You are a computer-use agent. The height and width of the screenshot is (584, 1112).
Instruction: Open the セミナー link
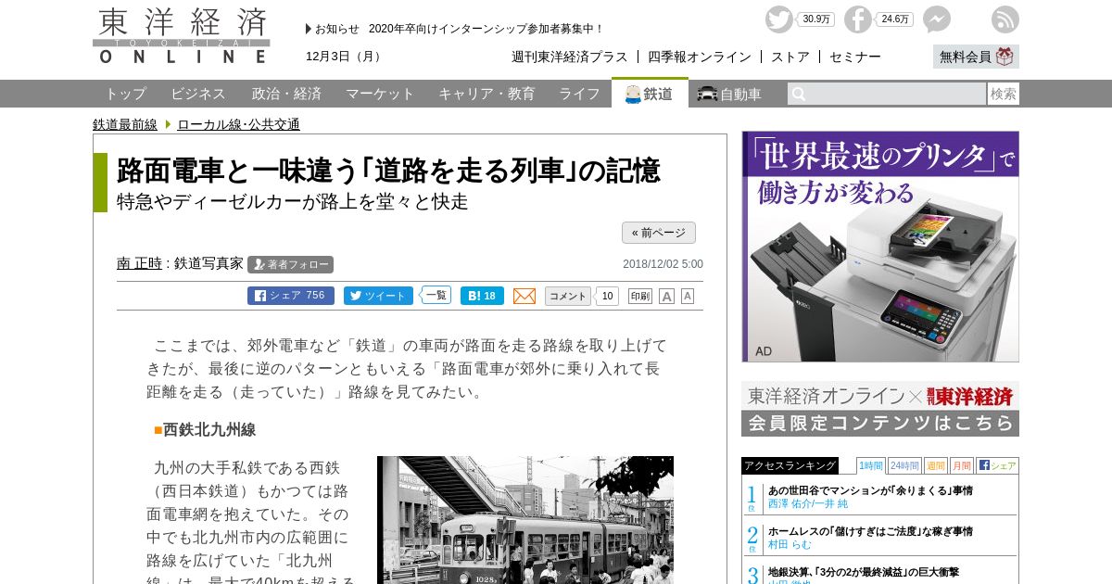point(855,57)
